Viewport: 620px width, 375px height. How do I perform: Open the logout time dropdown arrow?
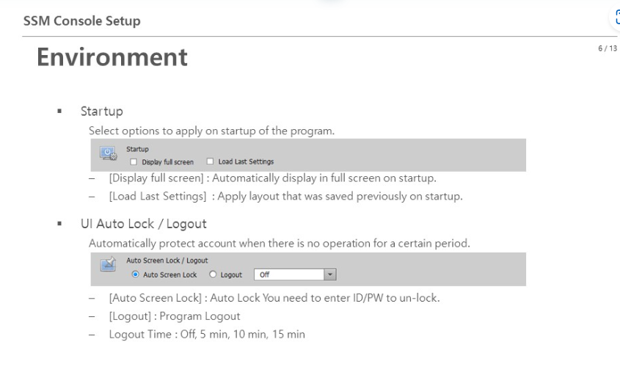pos(329,274)
